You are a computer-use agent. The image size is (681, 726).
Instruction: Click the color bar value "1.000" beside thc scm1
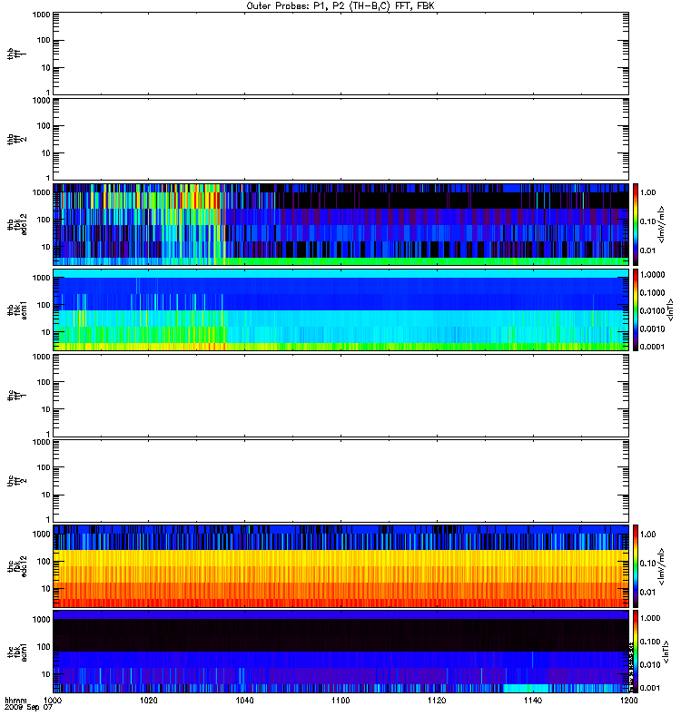click(x=650, y=618)
